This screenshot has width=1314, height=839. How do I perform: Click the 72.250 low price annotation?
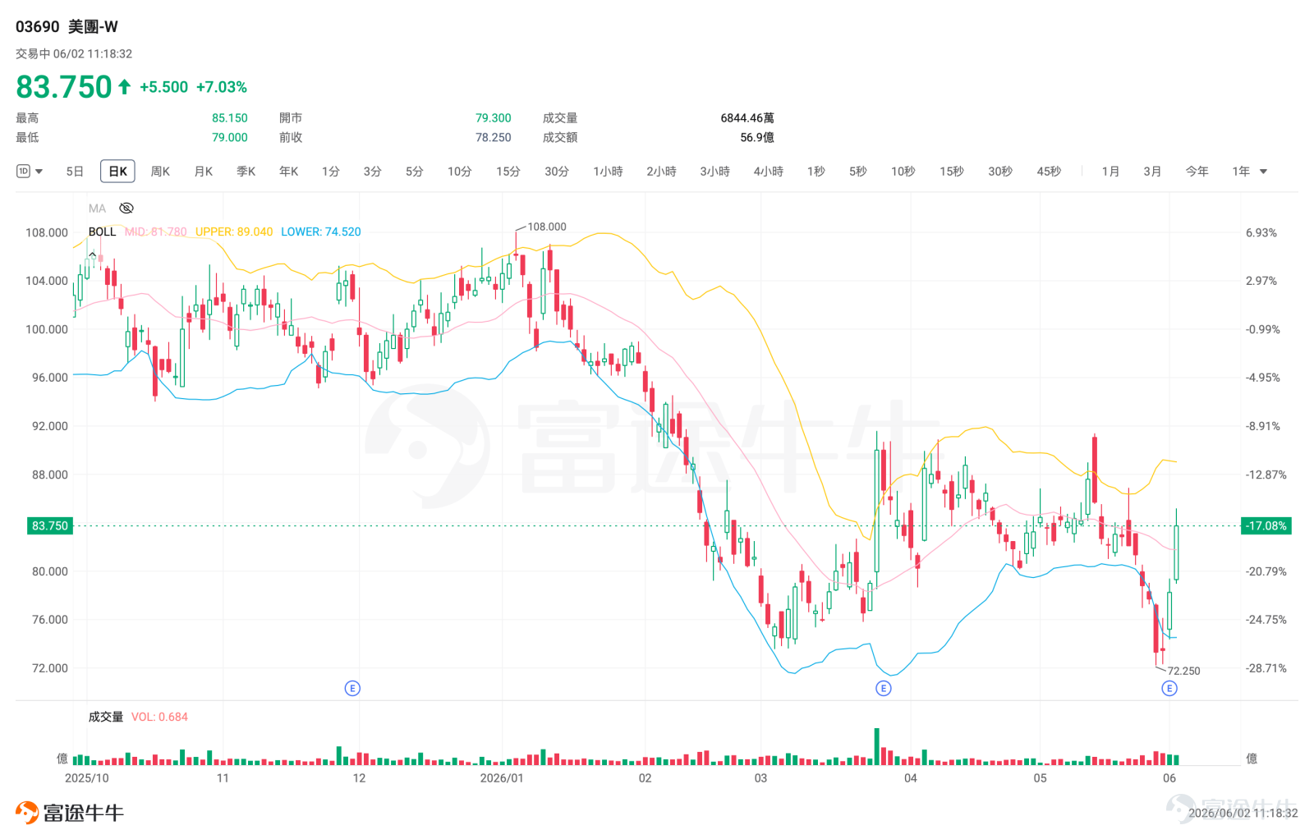(x=1184, y=671)
